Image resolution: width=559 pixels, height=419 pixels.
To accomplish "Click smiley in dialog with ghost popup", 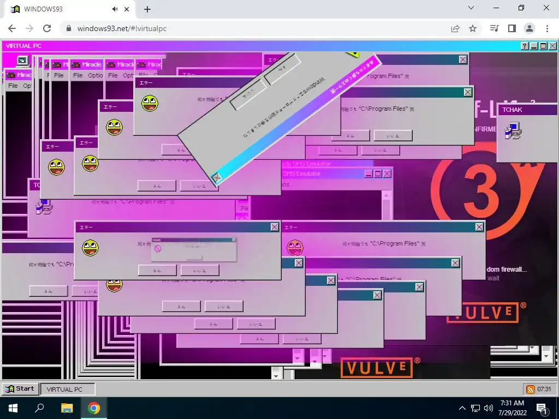I will [90, 248].
